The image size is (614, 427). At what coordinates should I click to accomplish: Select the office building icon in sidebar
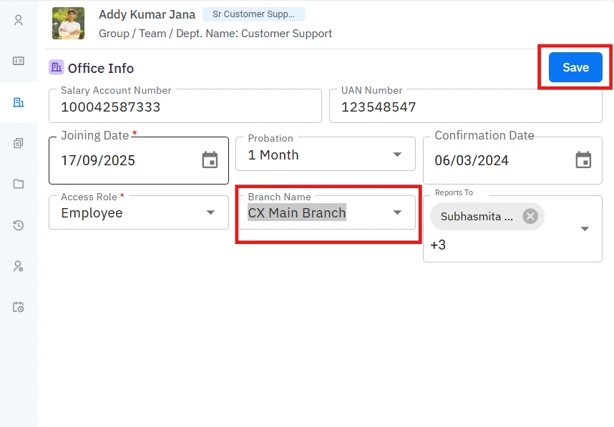tap(19, 102)
